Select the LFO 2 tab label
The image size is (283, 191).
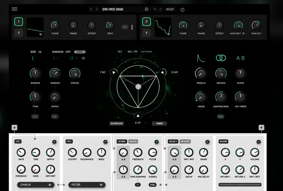(x=69, y=141)
